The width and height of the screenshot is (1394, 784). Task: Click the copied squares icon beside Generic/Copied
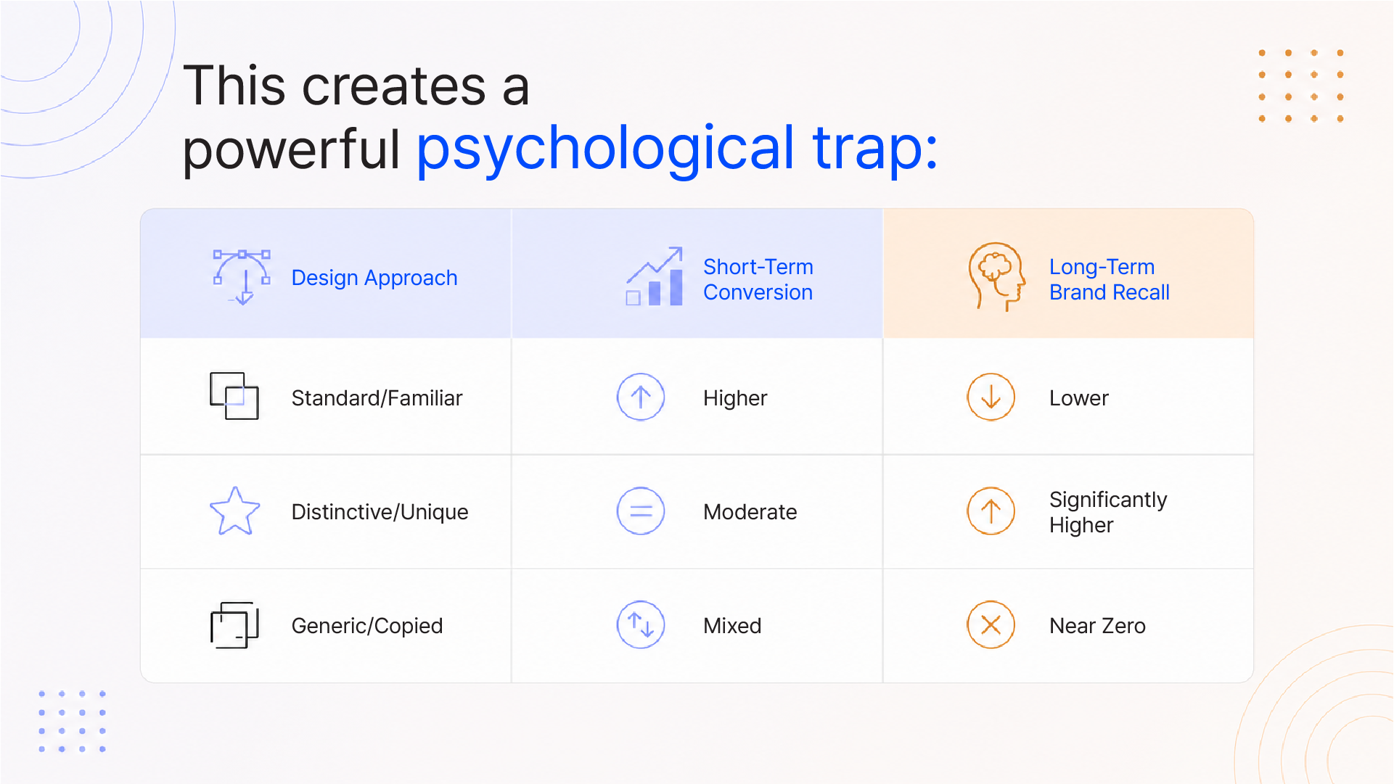click(234, 625)
